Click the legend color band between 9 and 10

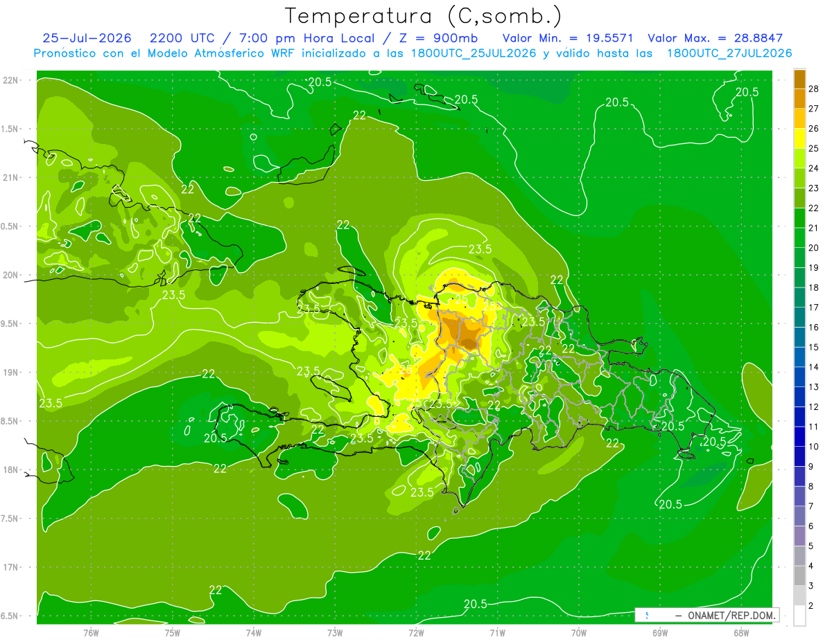799,456
